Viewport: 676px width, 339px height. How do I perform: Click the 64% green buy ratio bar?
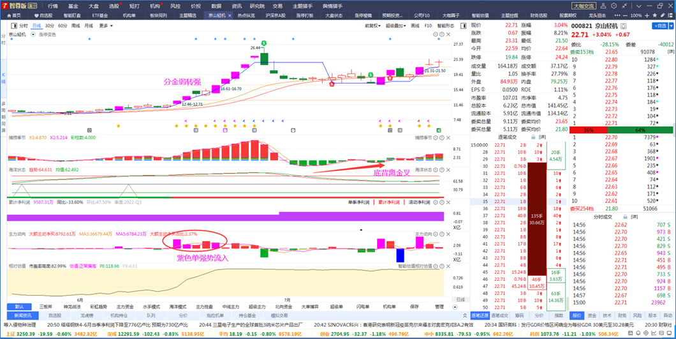(640, 130)
